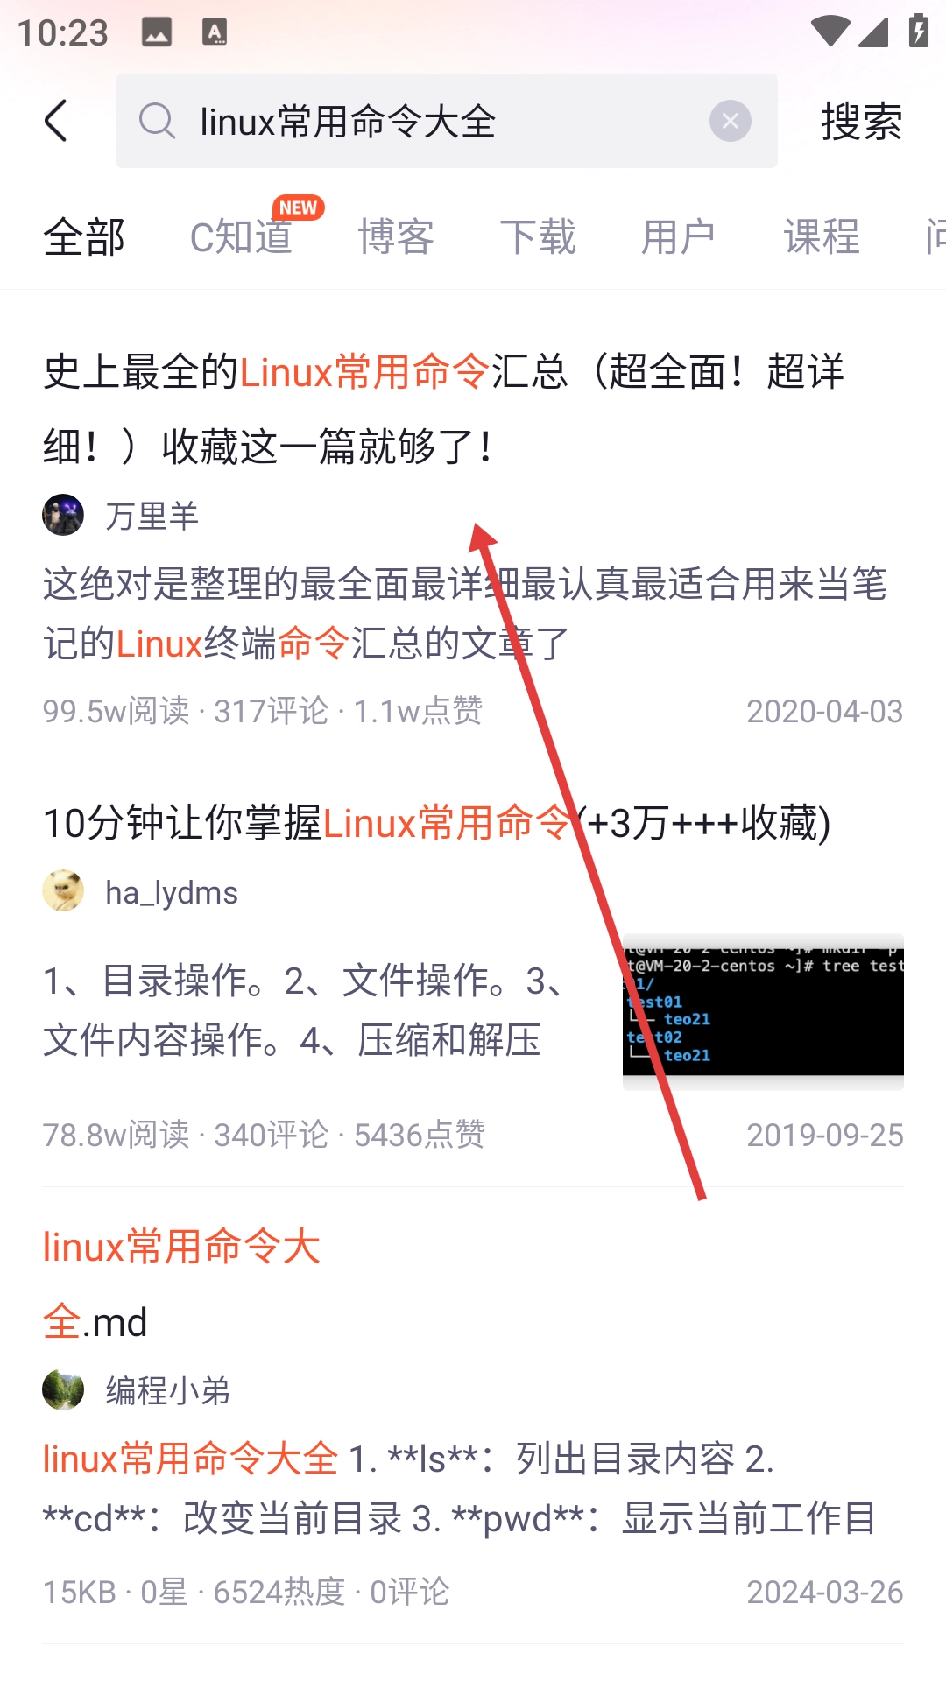The image size is (946, 1681).
Task: Open the ha_lydms author avatar
Action: click(63, 891)
